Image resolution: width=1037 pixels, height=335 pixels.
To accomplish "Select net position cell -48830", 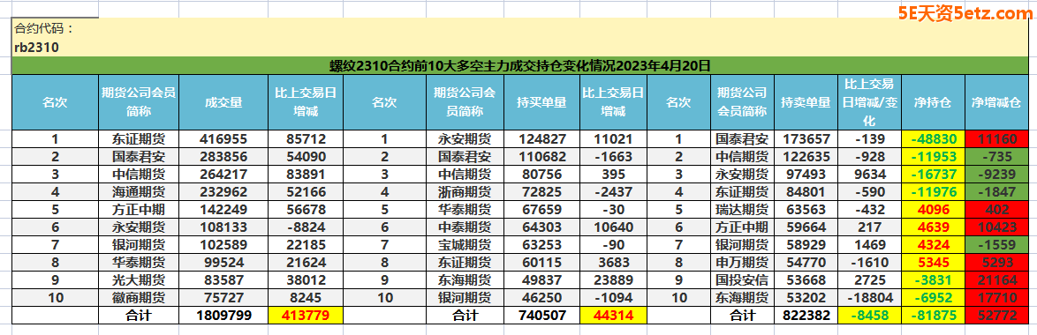I will click(x=933, y=139).
